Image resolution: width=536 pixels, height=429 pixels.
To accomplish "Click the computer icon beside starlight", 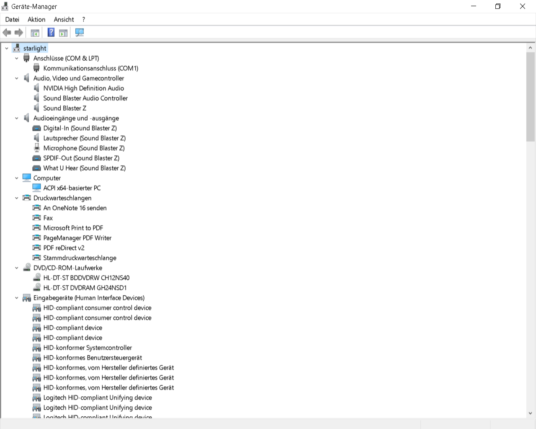I will click(x=16, y=48).
